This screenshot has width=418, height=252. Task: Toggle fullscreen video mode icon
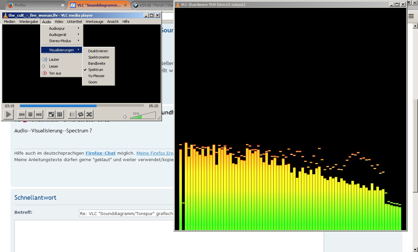[x=51, y=114]
